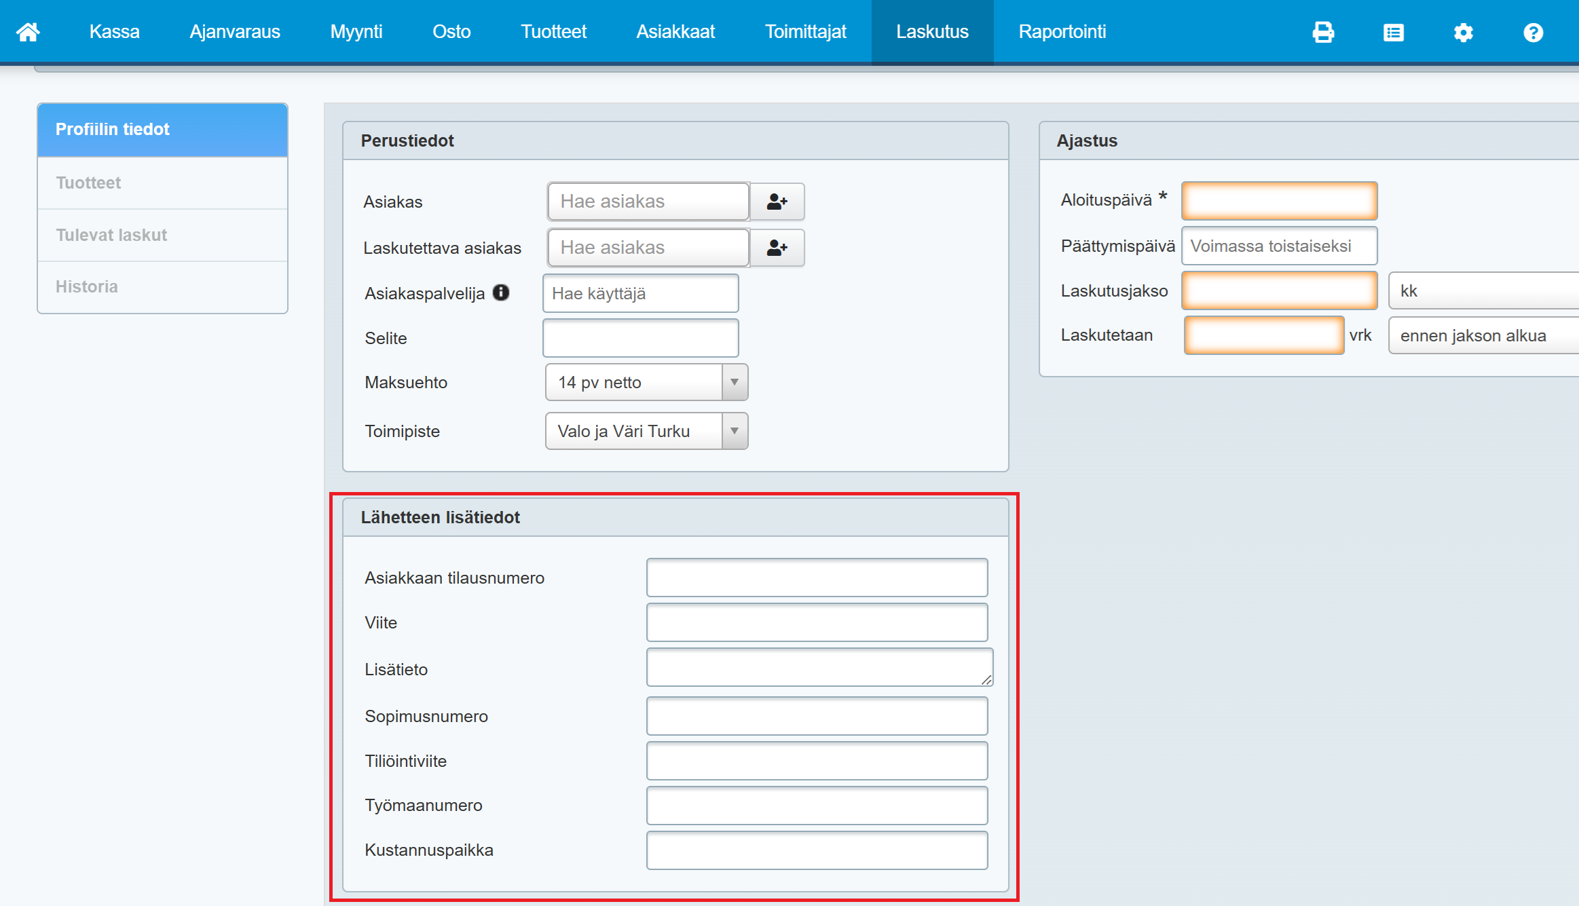Add new customer next to Asiakas field
Image resolution: width=1579 pixels, height=906 pixels.
point(777,202)
